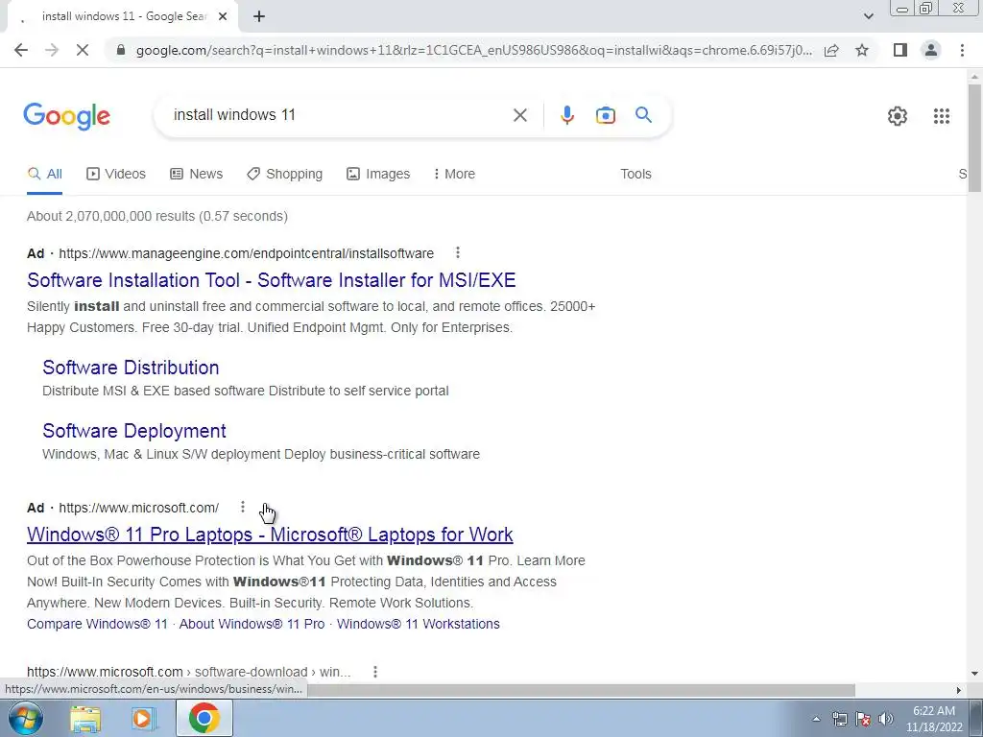Image resolution: width=983 pixels, height=737 pixels.
Task: Switch to Videos results
Action: pyautogui.click(x=116, y=174)
